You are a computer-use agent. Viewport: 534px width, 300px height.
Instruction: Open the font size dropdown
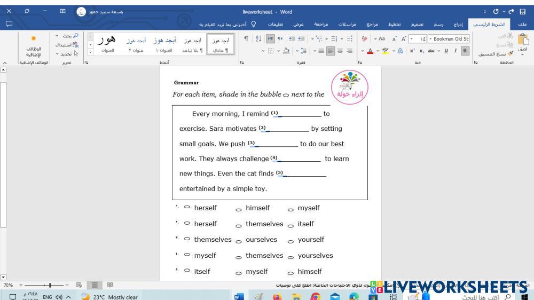412,38
